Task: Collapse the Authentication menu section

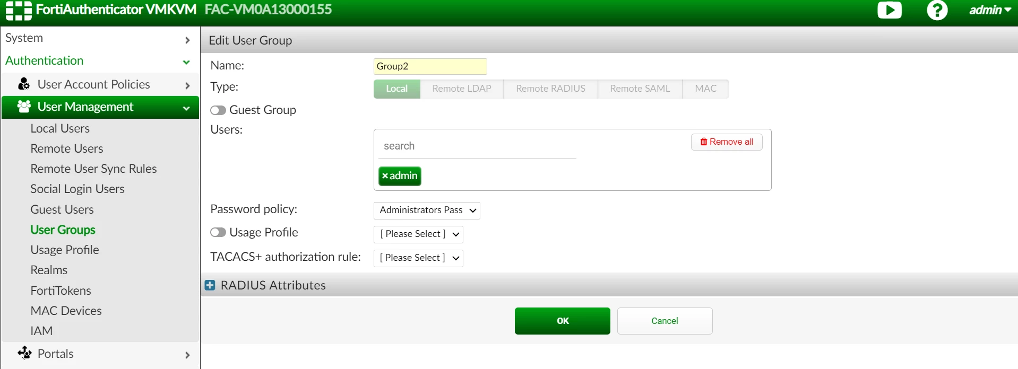Action: pyautogui.click(x=100, y=61)
